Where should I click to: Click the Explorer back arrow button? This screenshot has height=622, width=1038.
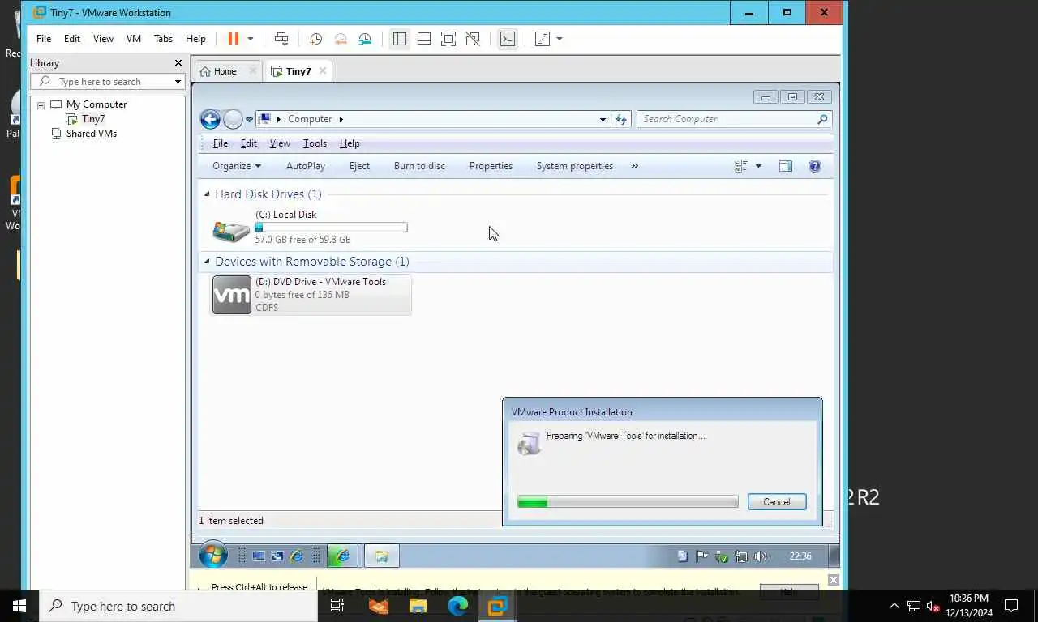[x=210, y=120]
